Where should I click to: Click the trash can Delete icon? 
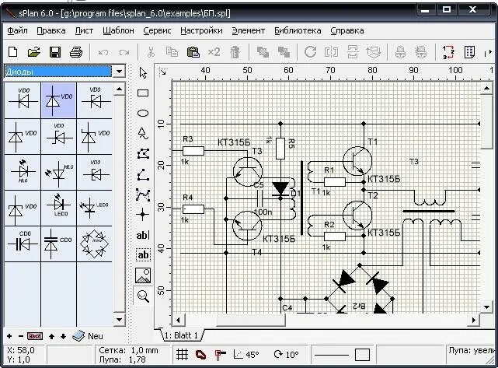point(235,52)
